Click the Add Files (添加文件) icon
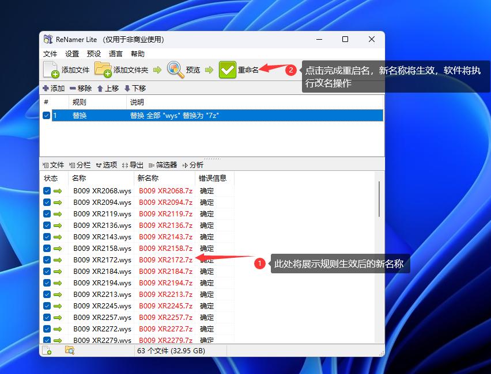Screen dimensions: 491x374 point(51,70)
